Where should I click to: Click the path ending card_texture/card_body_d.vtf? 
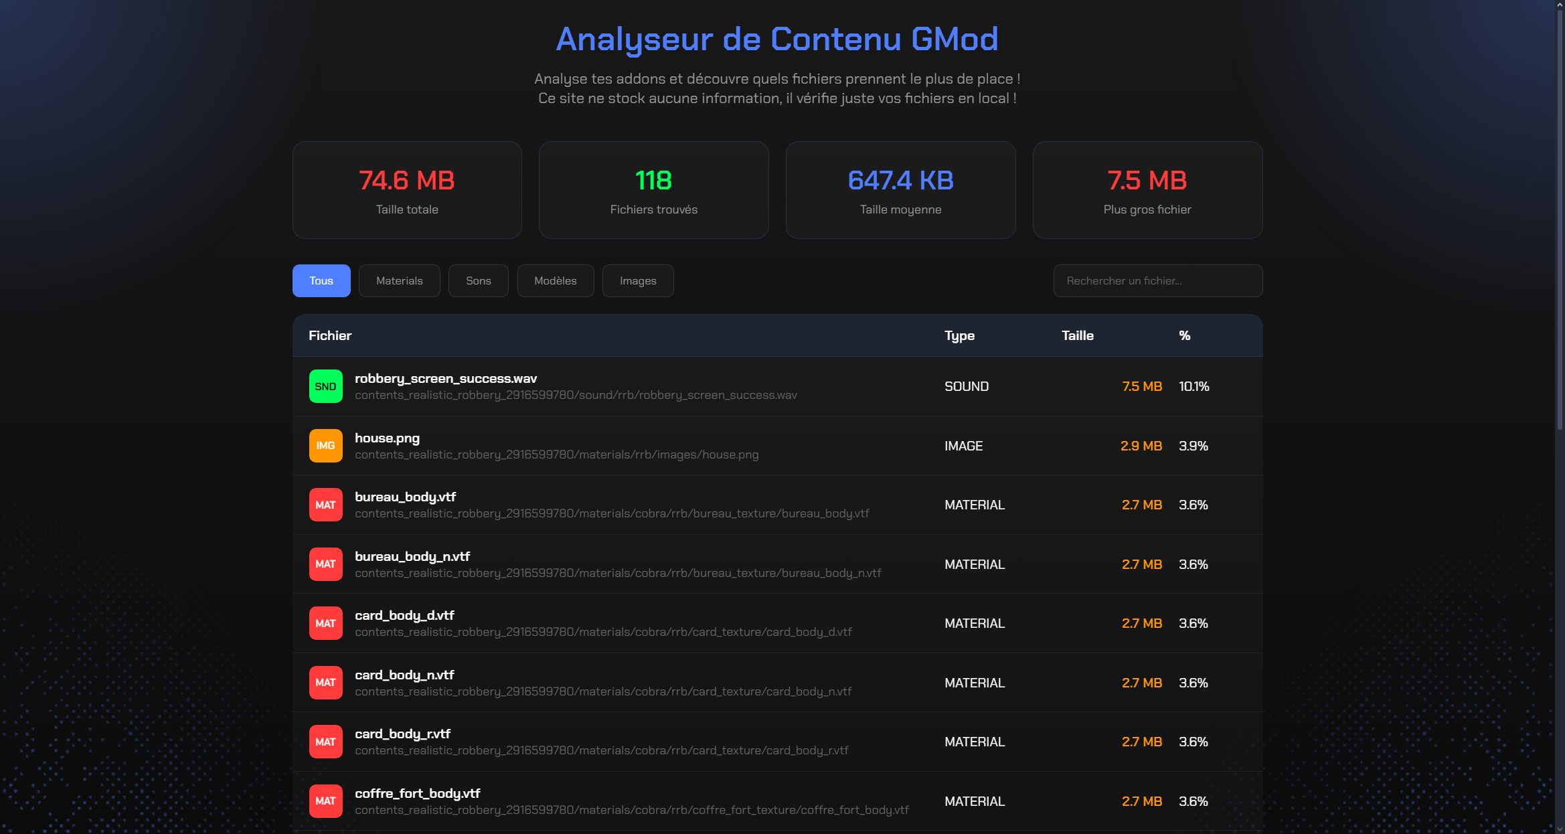pyautogui.click(x=603, y=633)
